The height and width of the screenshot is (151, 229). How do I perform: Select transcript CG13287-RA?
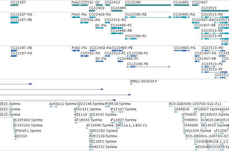click(22, 15)
